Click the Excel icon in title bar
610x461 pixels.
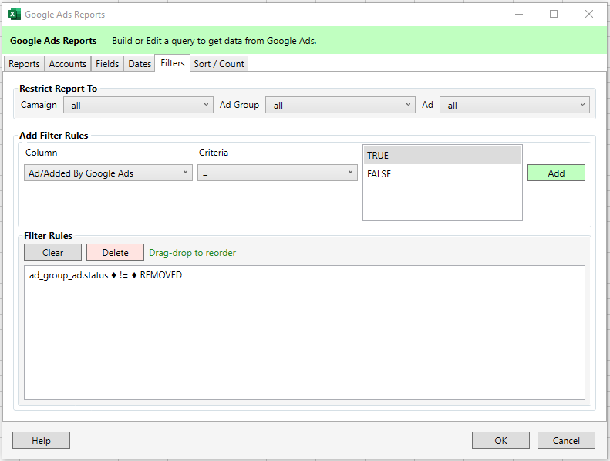[15, 15]
